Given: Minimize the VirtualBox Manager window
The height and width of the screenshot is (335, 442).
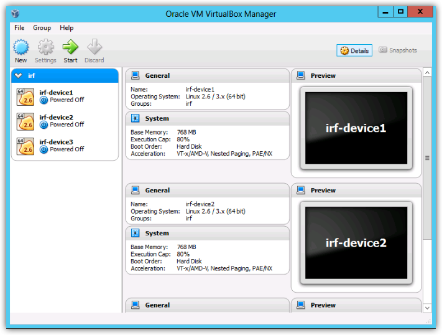Looking at the screenshot, I should tap(385, 12).
